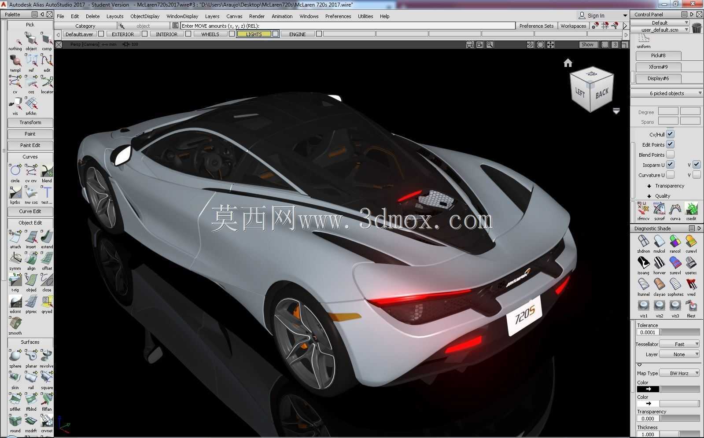Enable the Blend Points checkbox

tap(670, 155)
